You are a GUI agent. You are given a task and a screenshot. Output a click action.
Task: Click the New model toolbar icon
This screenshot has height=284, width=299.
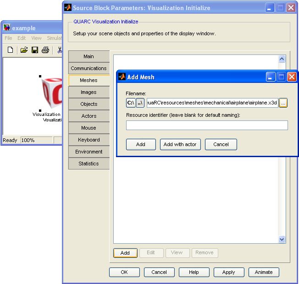[11, 50]
